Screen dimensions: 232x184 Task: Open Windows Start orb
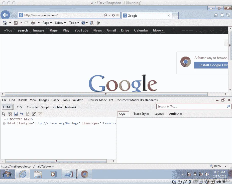coord(7,174)
